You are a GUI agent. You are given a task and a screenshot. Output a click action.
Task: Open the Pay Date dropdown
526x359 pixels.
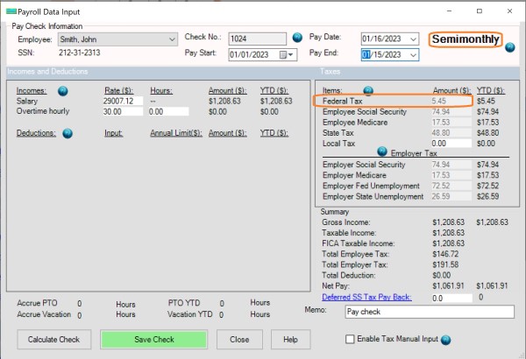[413, 39]
